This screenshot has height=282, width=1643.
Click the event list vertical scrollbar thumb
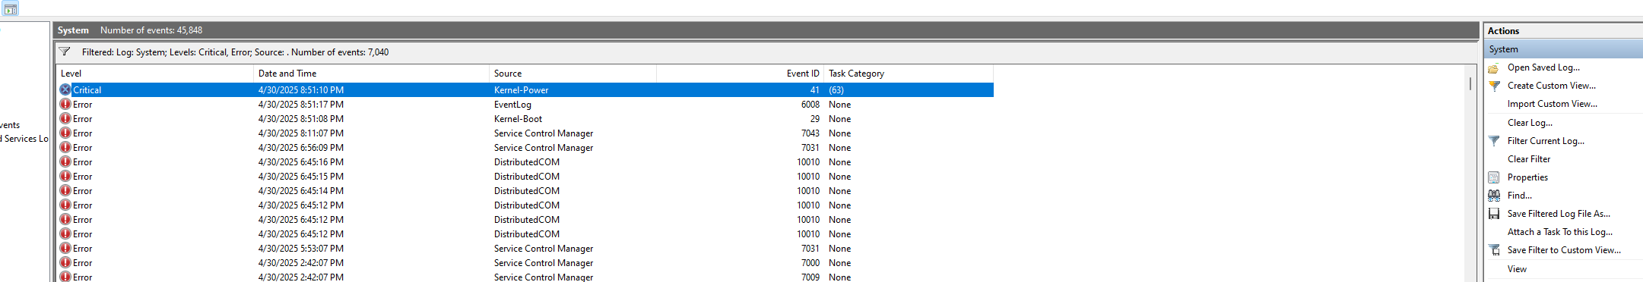tap(1470, 83)
